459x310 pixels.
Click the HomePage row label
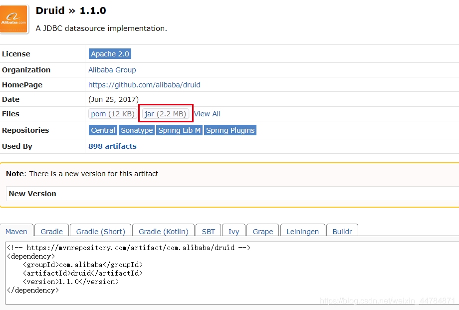coord(22,85)
